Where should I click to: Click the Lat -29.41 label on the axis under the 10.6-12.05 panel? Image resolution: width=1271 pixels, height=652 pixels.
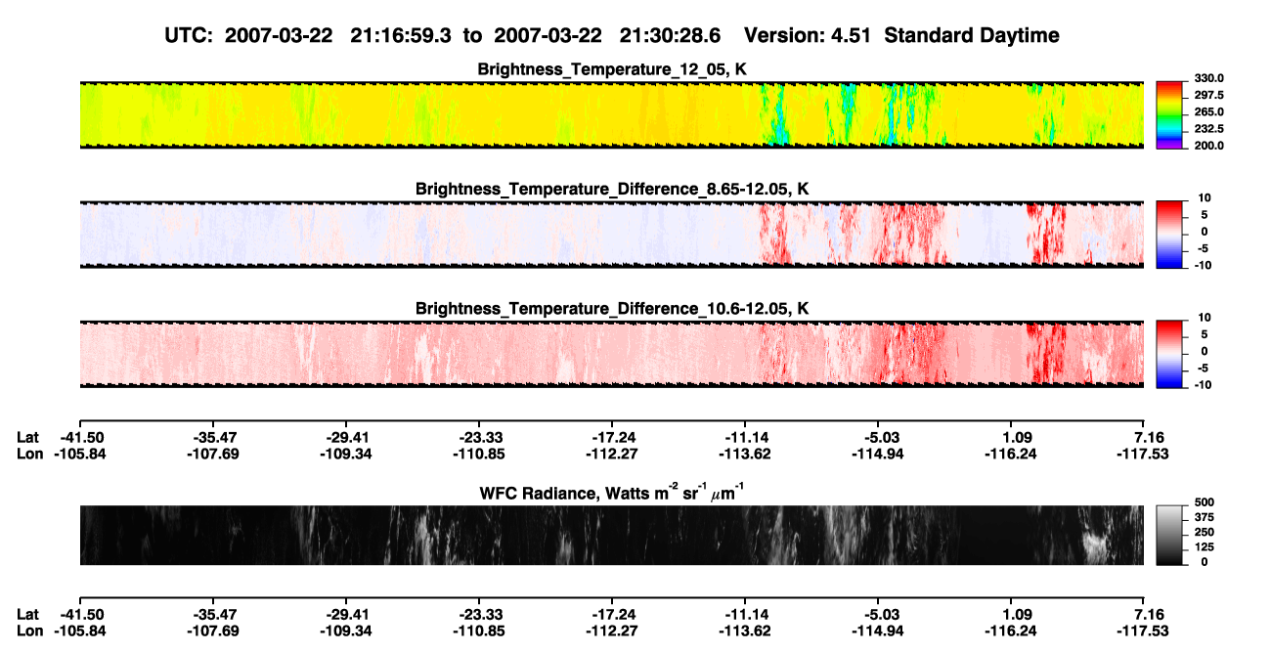tap(345, 437)
